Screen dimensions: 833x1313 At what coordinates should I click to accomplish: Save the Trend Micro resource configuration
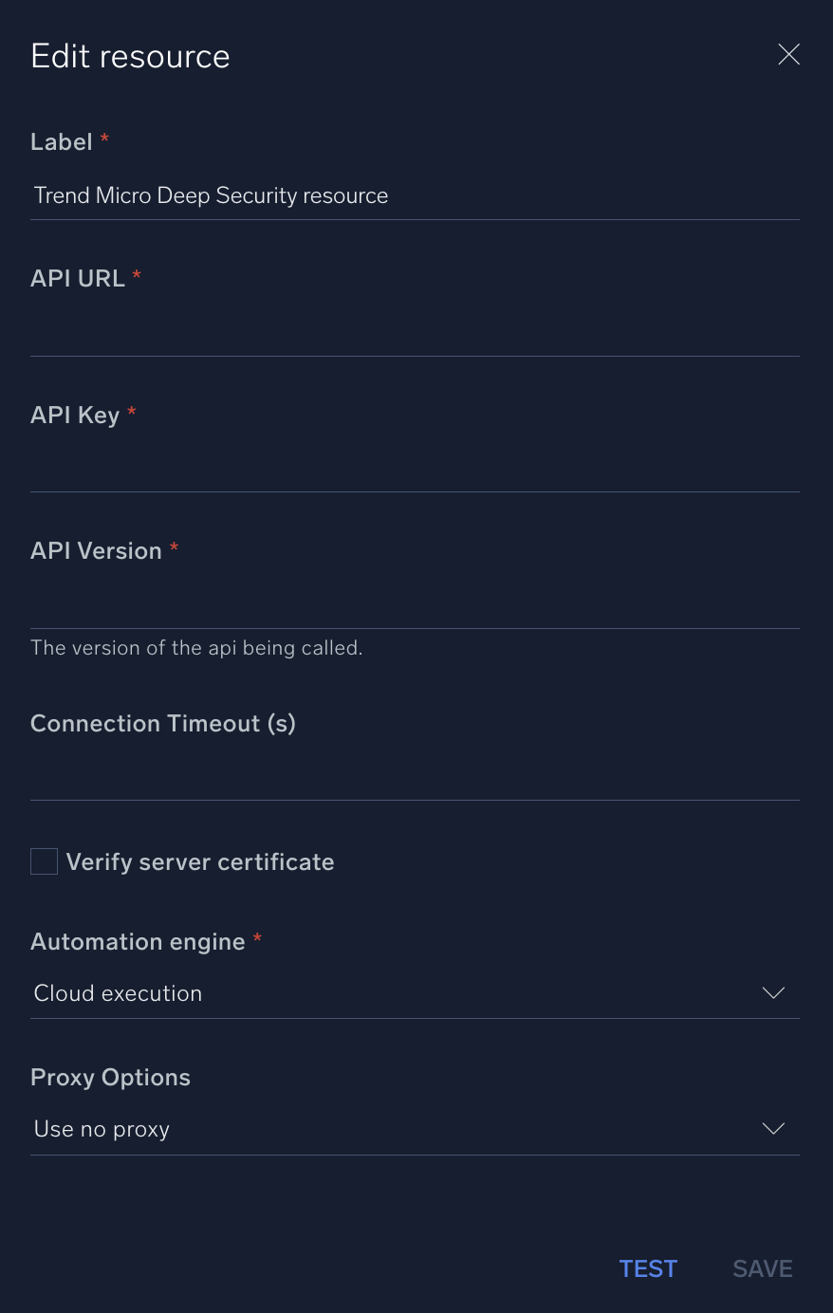(762, 1268)
